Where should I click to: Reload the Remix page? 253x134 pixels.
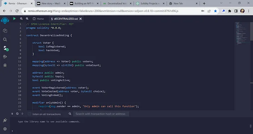click(17, 11)
